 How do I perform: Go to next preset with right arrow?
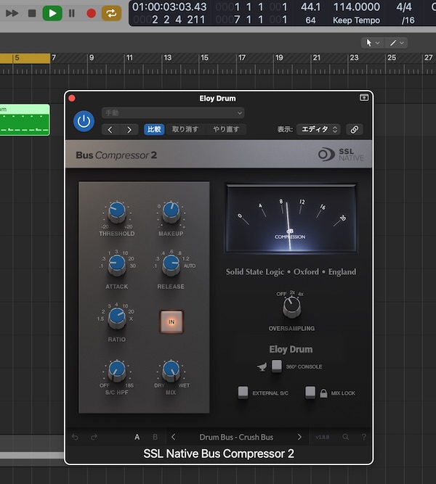pyautogui.click(x=129, y=130)
